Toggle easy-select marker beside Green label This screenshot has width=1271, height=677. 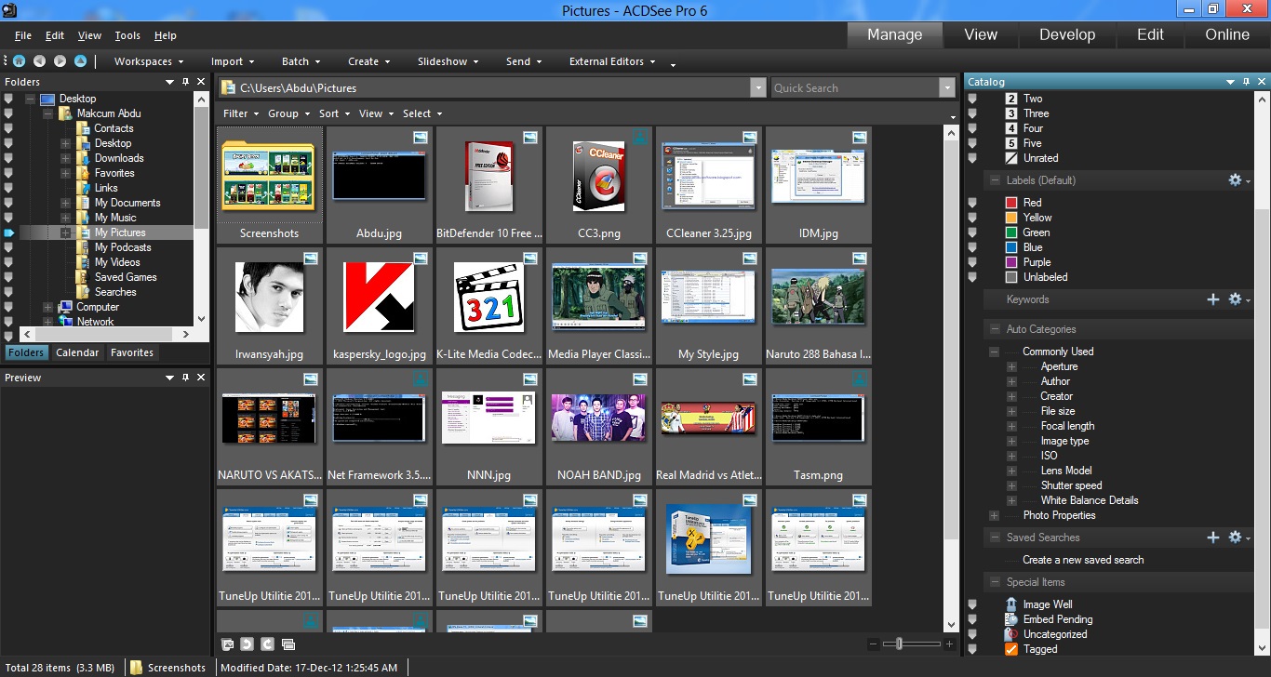click(973, 232)
